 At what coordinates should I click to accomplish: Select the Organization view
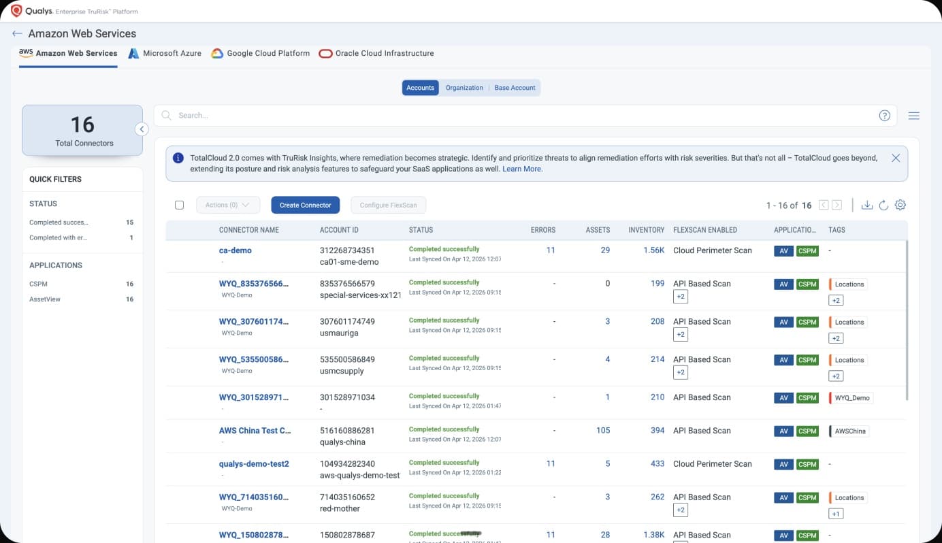tap(464, 88)
